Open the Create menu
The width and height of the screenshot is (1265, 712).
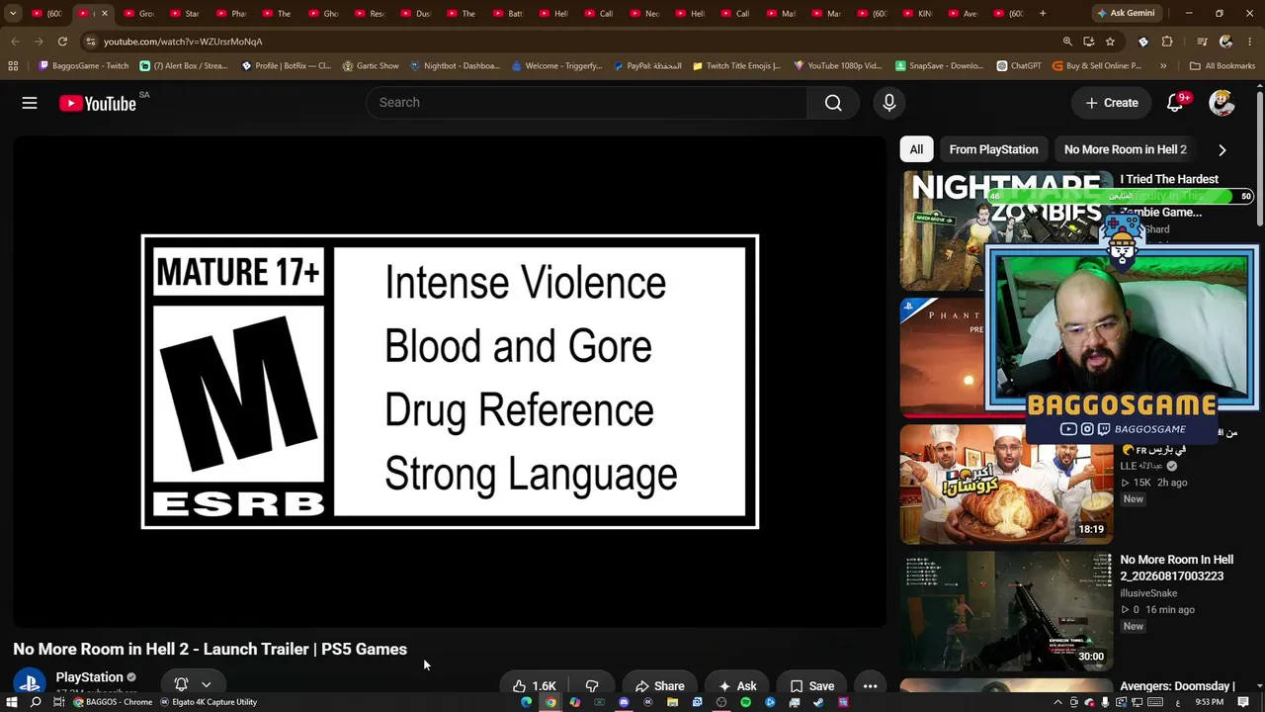click(1112, 103)
